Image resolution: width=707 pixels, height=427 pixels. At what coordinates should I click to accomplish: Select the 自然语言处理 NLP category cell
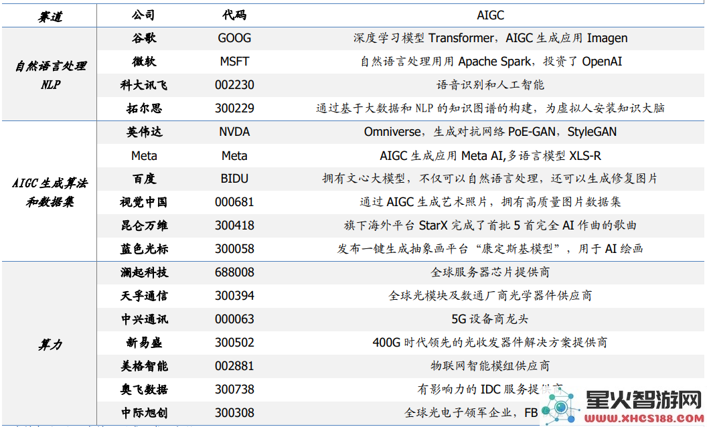click(50, 75)
